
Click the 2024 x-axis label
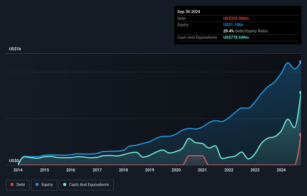[281, 170]
